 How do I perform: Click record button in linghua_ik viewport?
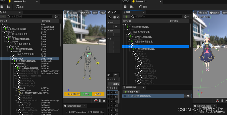[x=217, y=101]
